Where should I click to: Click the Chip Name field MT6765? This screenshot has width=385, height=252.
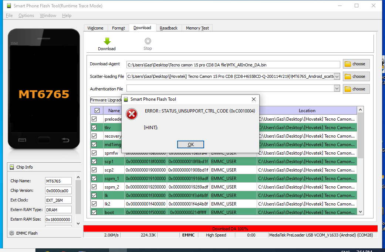[x=58, y=181]
